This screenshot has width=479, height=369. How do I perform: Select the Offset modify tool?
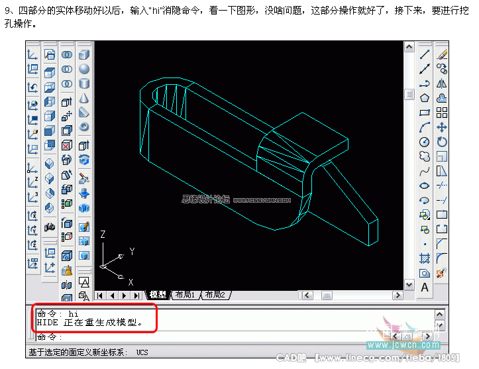(x=442, y=98)
